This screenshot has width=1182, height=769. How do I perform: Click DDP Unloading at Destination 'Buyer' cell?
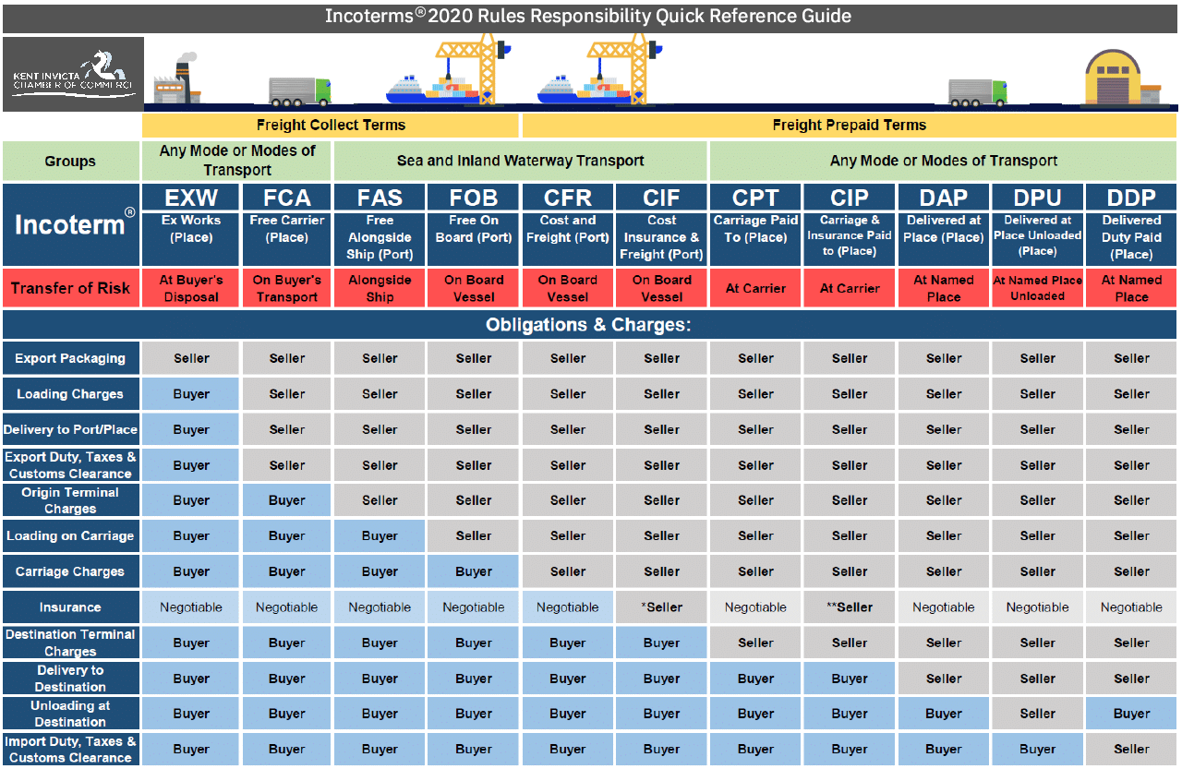1131,714
